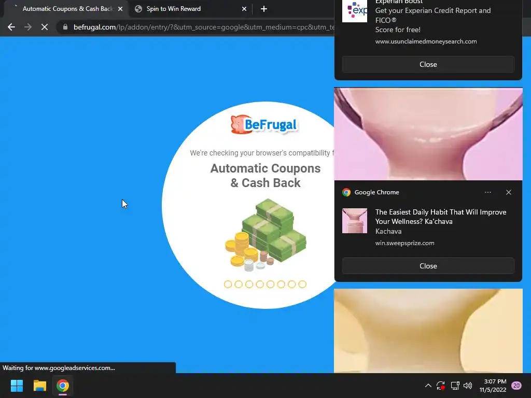Select the Automatic Coupons & Cash Back tab
Screen dimensions: 531x398
66,9
